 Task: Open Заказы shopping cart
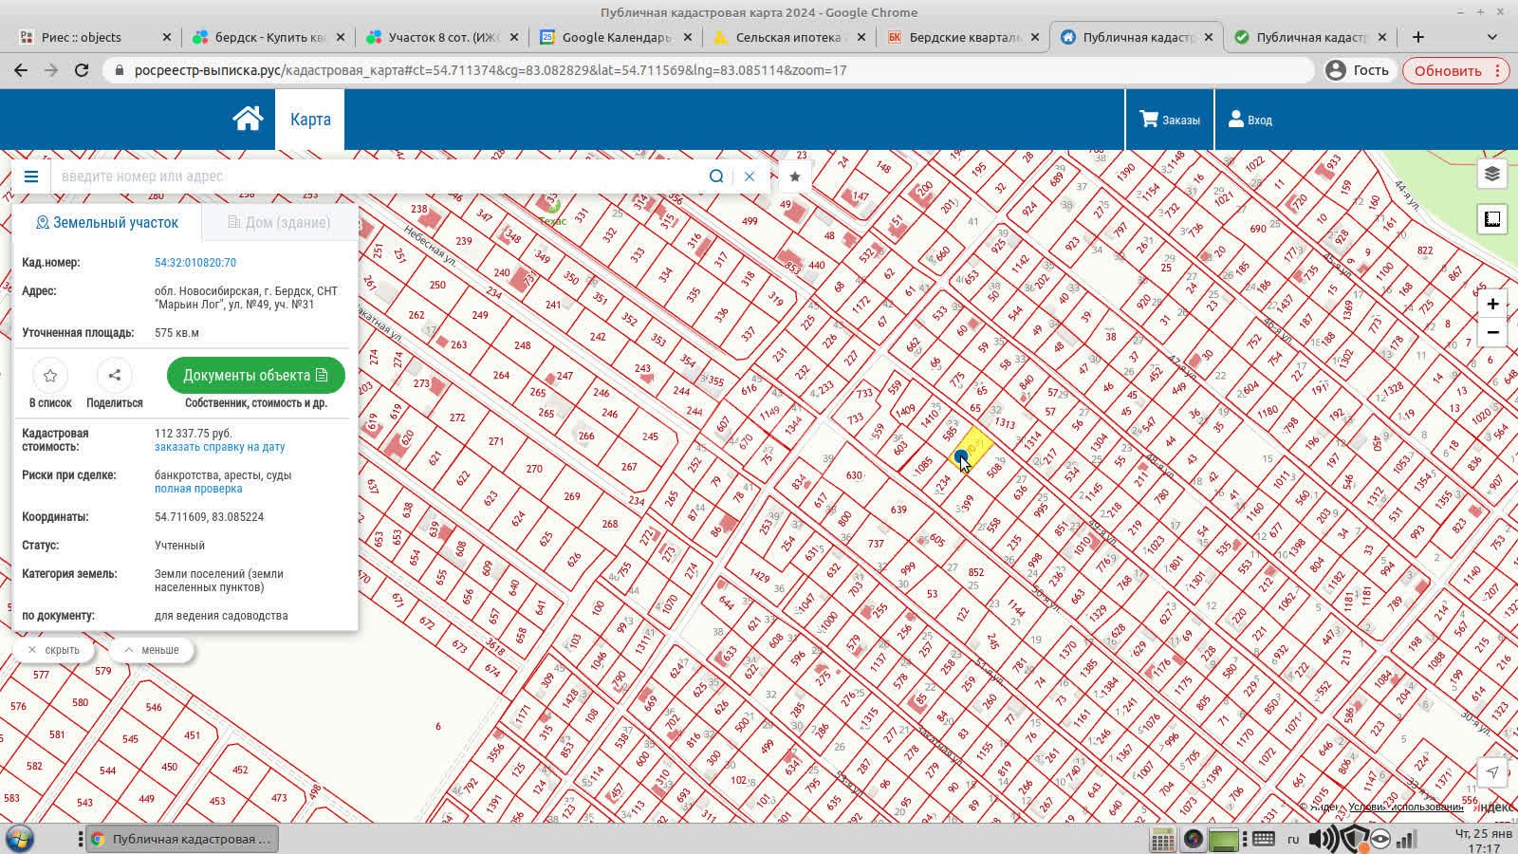(x=1170, y=120)
